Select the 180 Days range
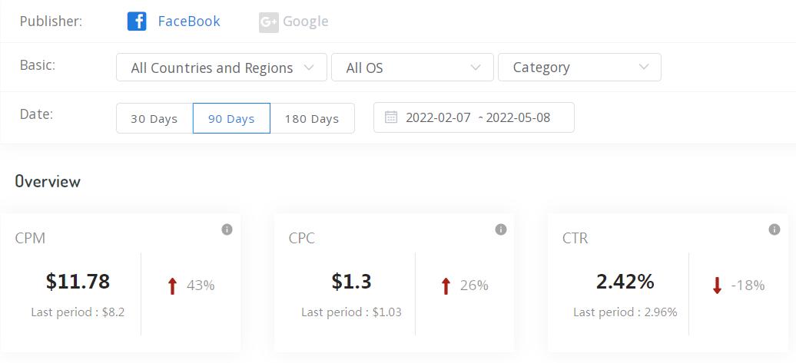Viewport: 796px width, 363px height. [x=312, y=118]
